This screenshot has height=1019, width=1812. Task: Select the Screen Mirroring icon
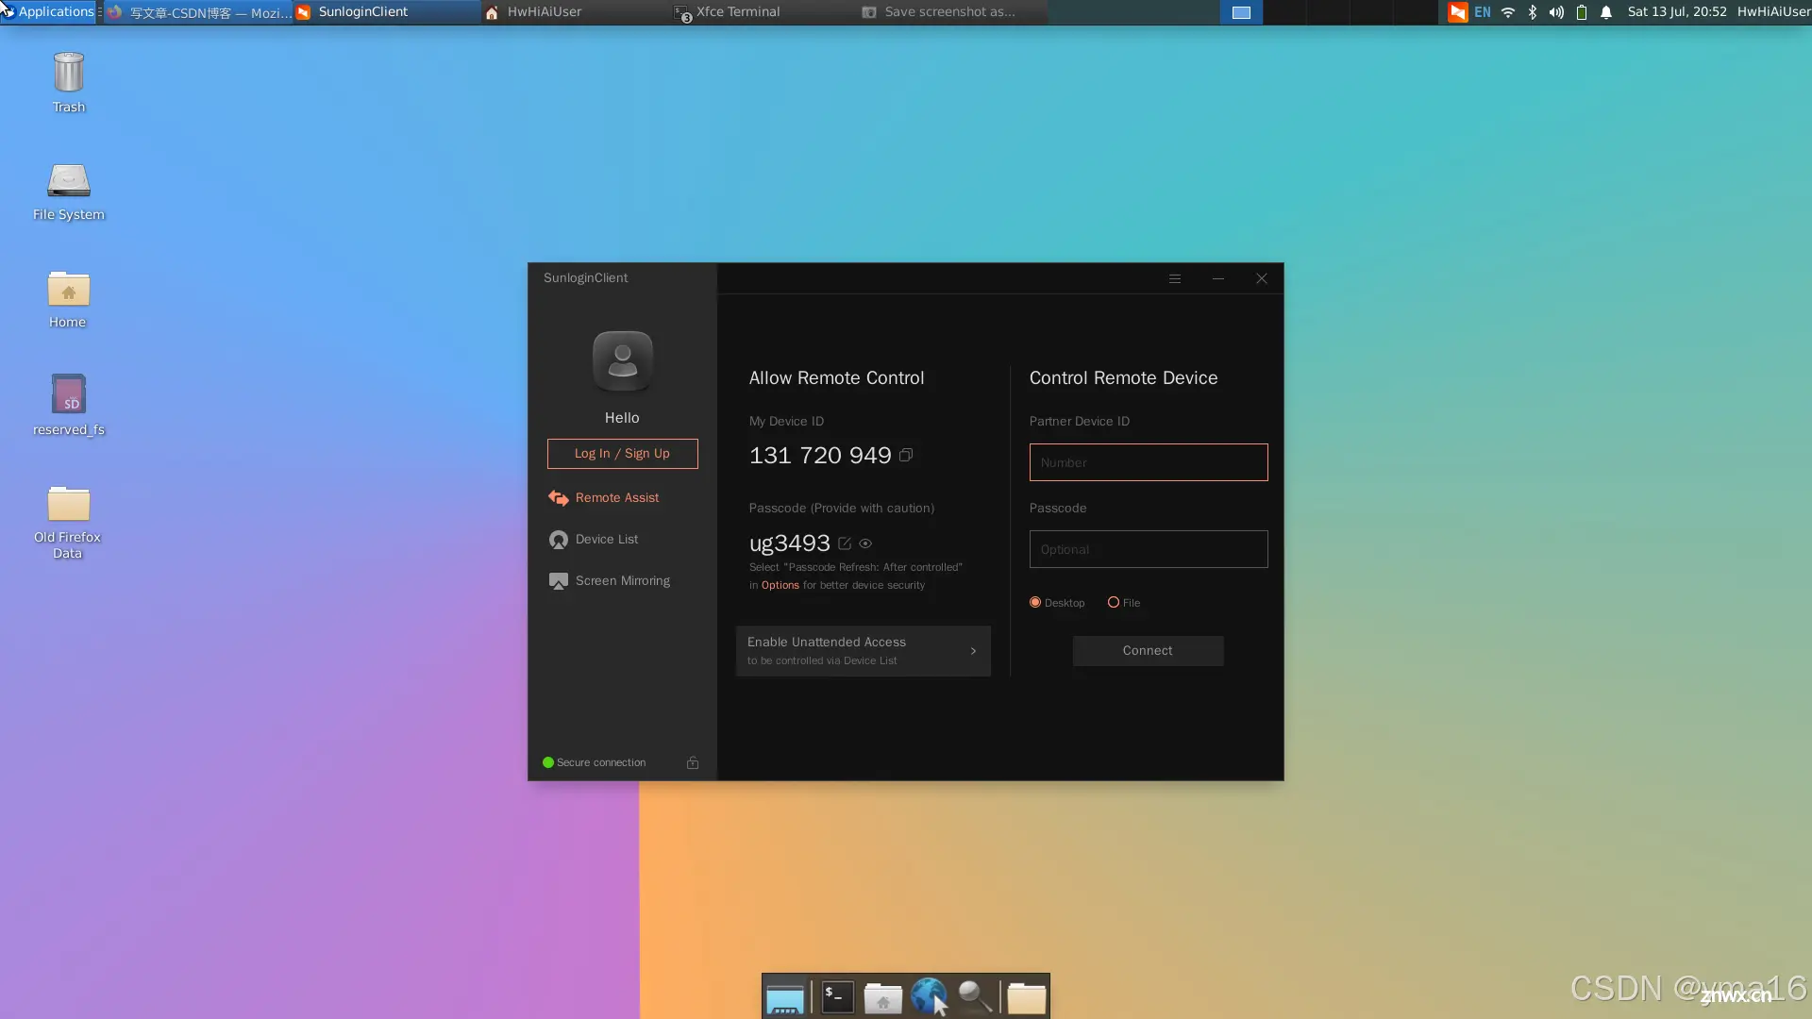(558, 580)
